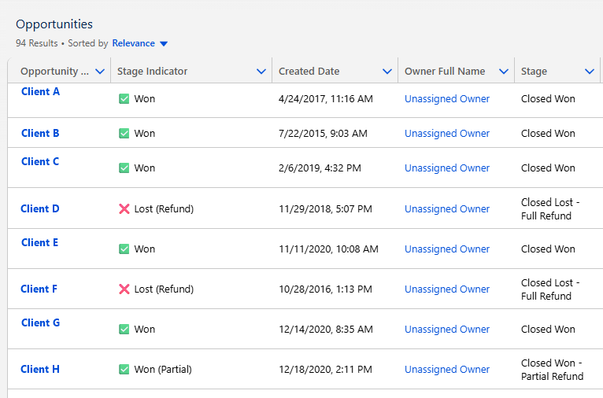This screenshot has width=603, height=398.
Task: Click Unassigned Owner in Client E row
Action: click(x=447, y=249)
